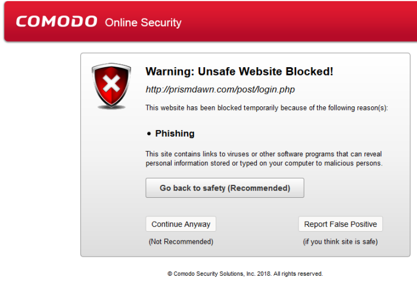Click the '(if you think site is safe)' caption
The image size is (417, 287).
[x=340, y=241]
